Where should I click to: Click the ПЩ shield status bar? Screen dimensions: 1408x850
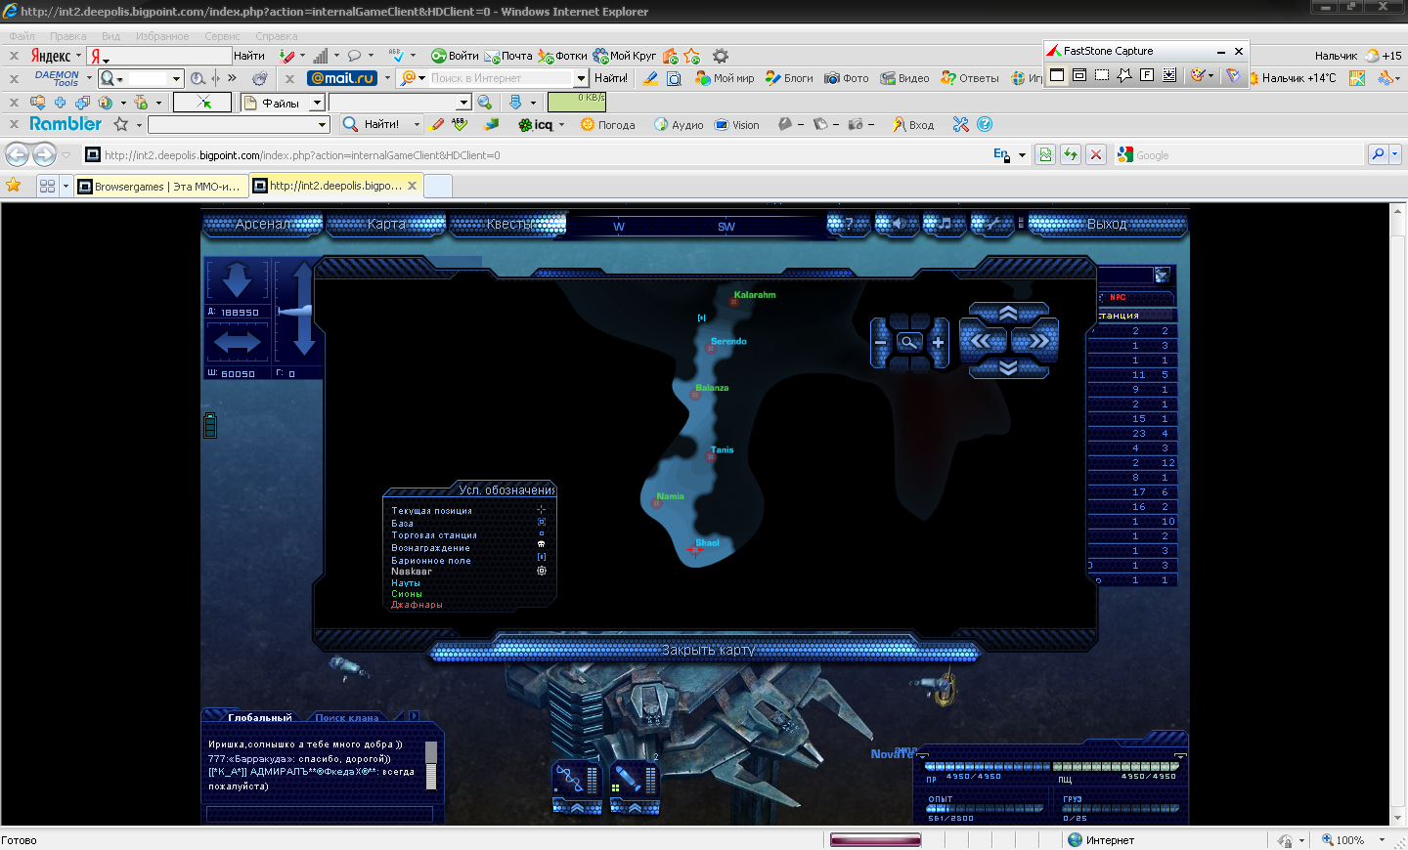[x=1116, y=767]
